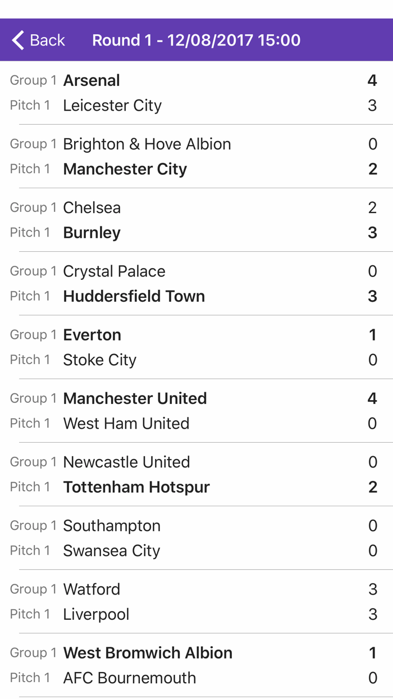Select Stoke City in the Everton match
393x699 pixels.
point(99,360)
